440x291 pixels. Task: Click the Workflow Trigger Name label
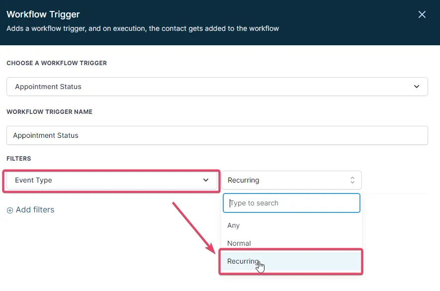point(50,112)
